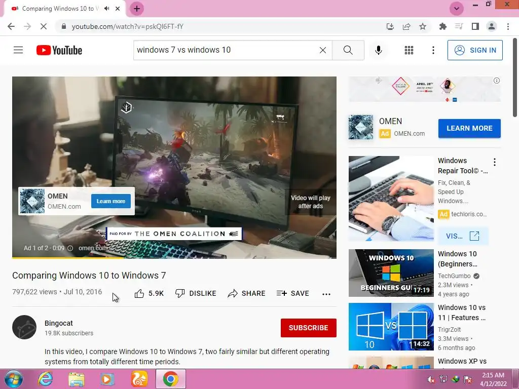Mute tab via speaker icon on tab
Image resolution: width=519 pixels, height=389 pixels.
click(106, 9)
